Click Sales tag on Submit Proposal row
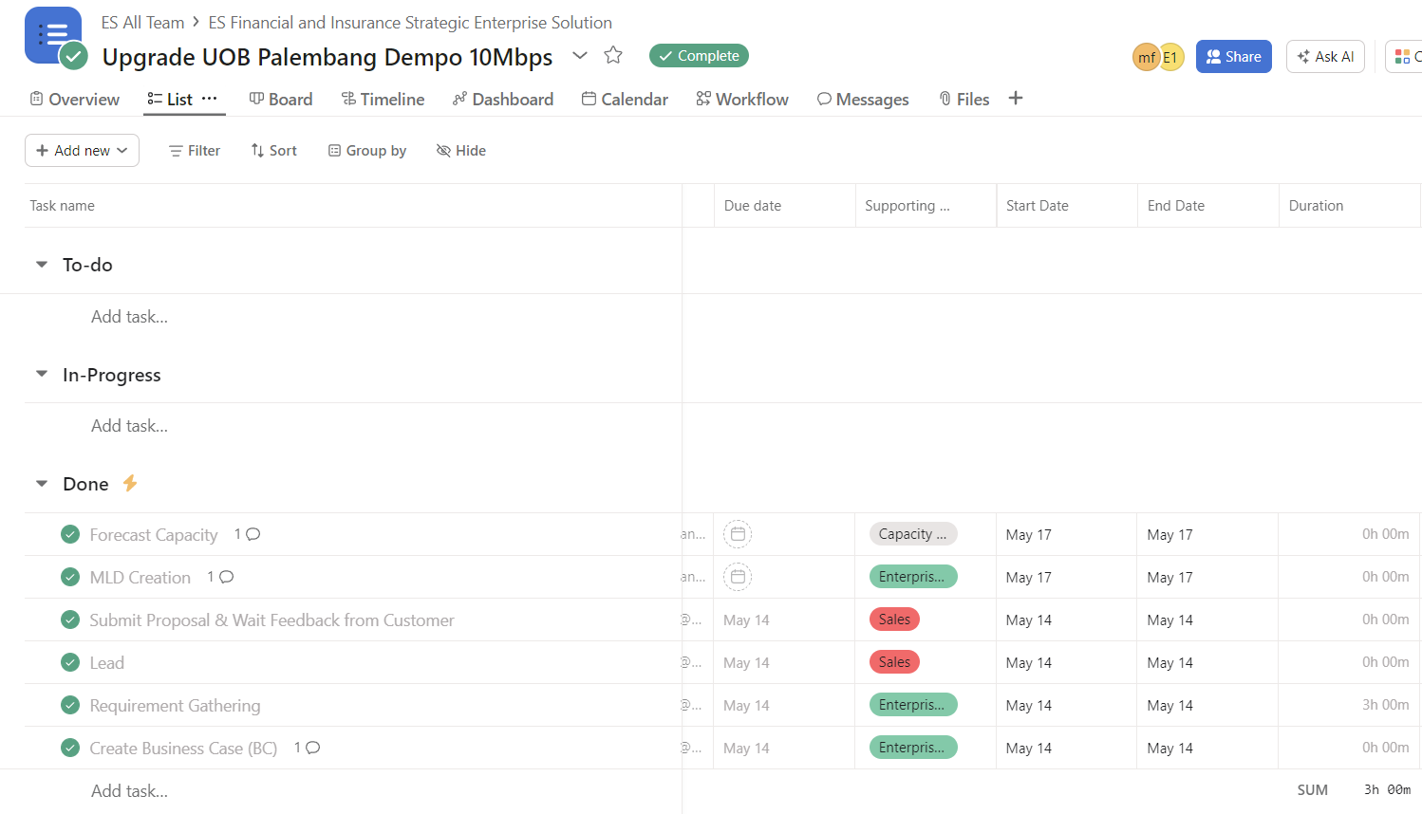1422x814 pixels. pos(894,620)
